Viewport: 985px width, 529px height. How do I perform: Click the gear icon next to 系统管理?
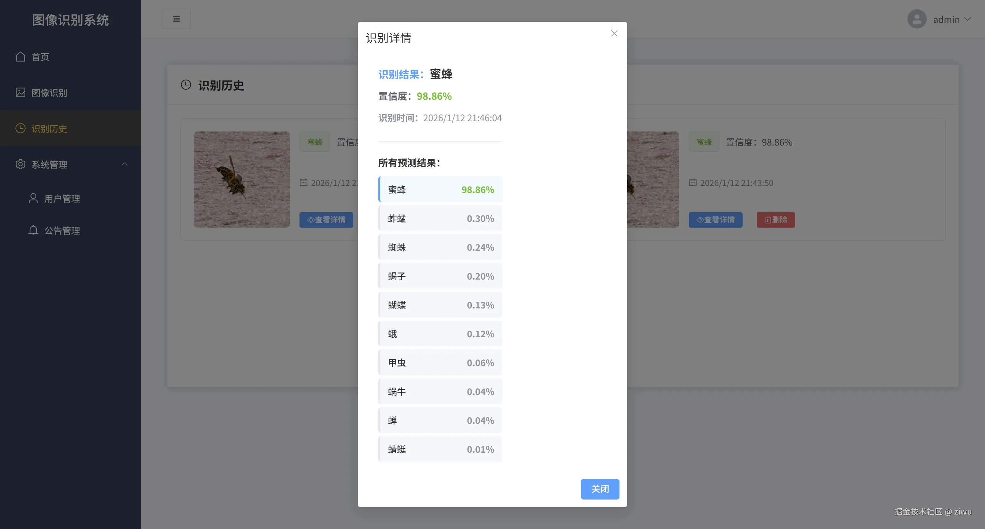point(21,164)
